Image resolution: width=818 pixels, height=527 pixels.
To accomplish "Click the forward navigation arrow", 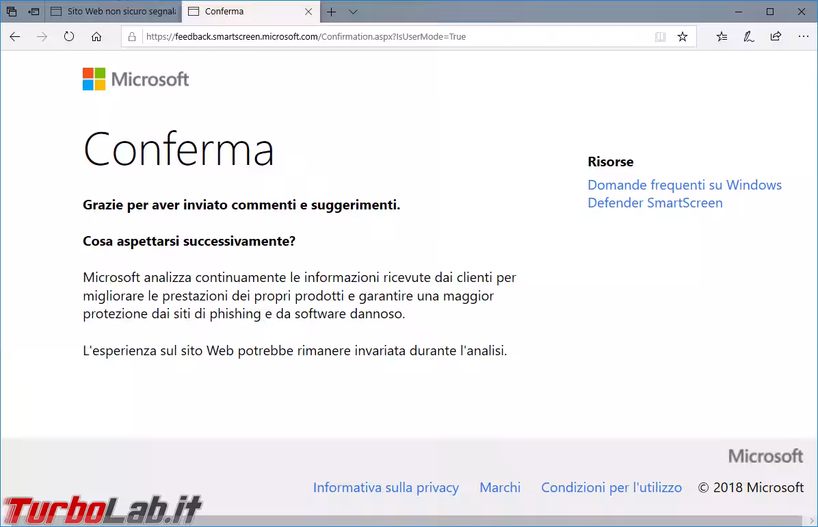I will (42, 36).
